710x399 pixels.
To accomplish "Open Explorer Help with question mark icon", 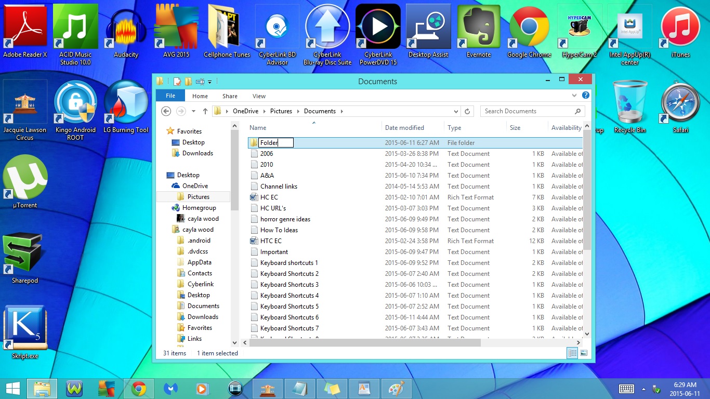I will click(x=586, y=96).
